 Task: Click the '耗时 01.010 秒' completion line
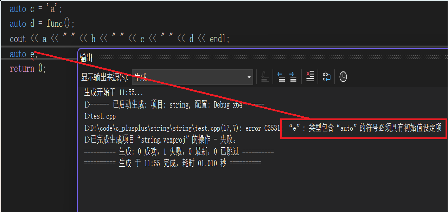pos(173,163)
